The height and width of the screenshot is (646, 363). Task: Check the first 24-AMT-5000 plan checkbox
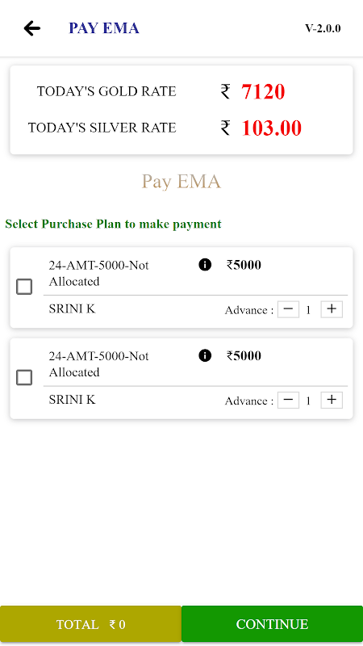click(x=24, y=287)
